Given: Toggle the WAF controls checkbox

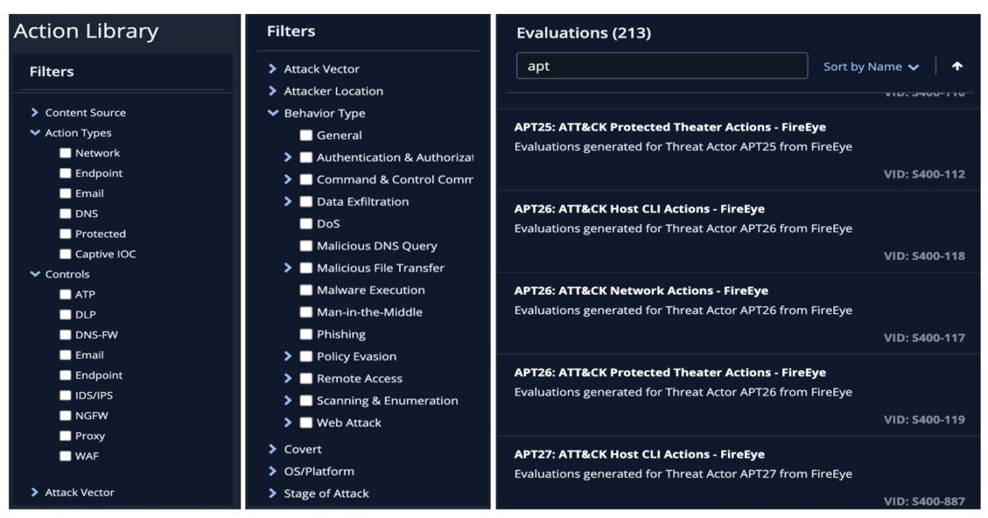Looking at the screenshot, I should pos(65,456).
